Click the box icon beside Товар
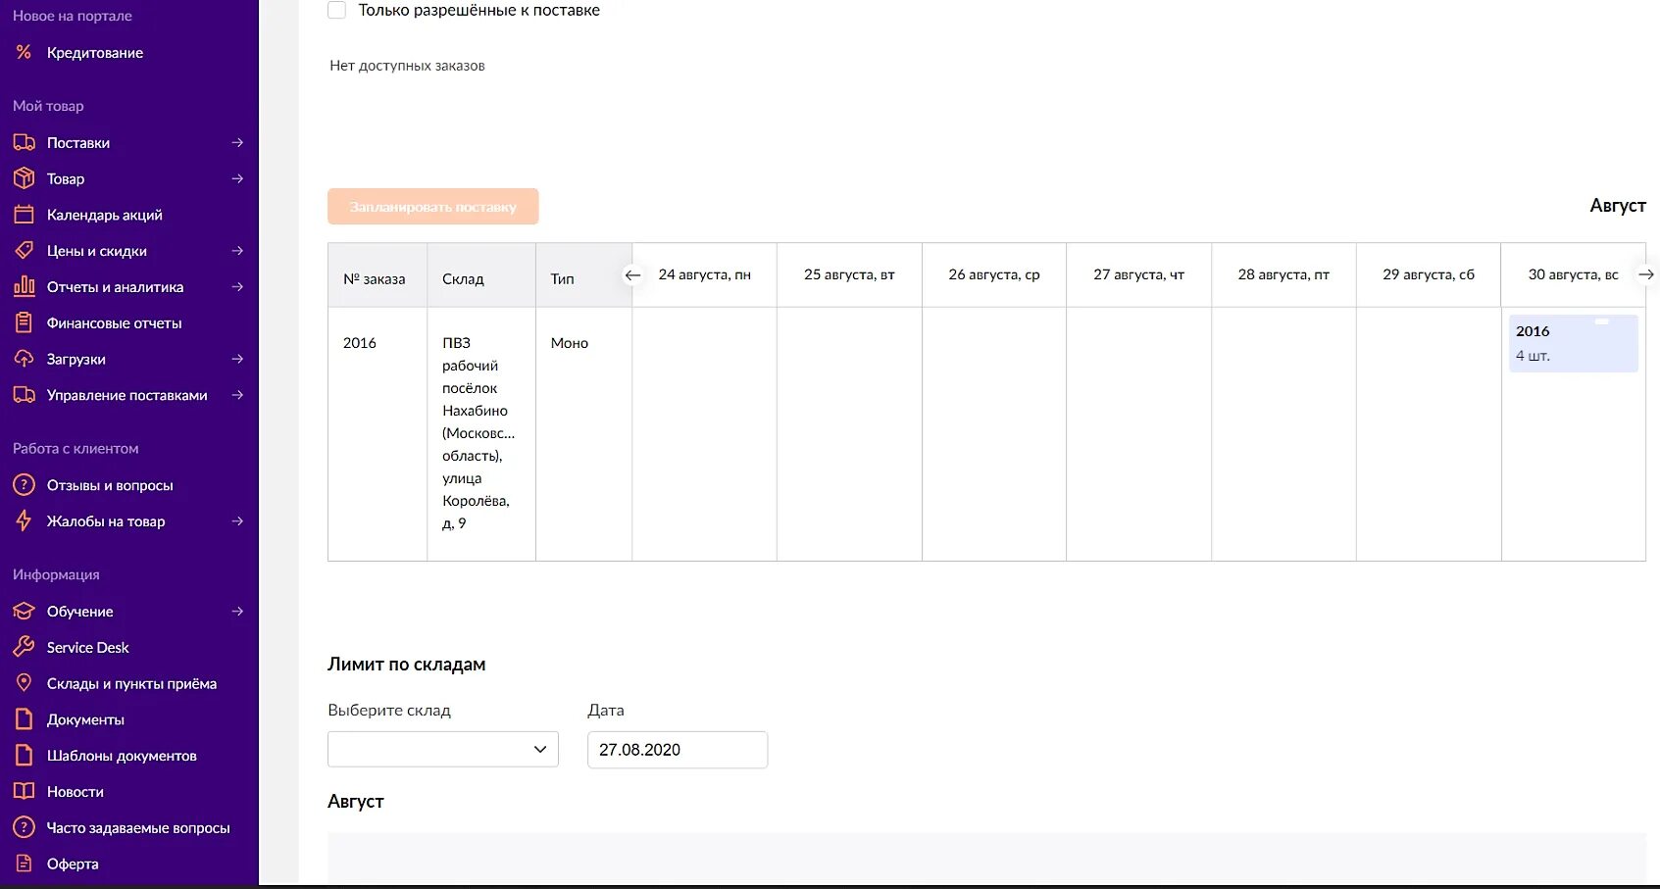1660x889 pixels. (24, 178)
